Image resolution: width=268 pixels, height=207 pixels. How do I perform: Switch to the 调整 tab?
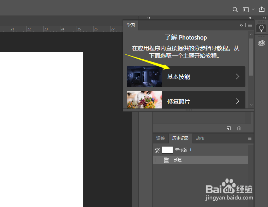point(161,138)
